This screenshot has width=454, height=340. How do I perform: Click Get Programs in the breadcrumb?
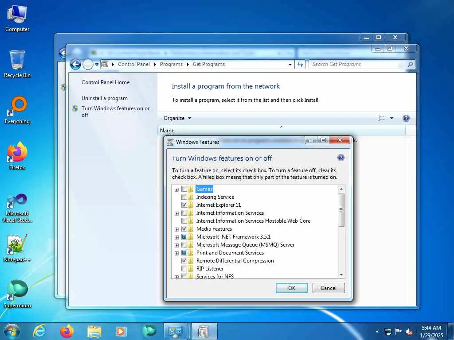[x=209, y=64]
